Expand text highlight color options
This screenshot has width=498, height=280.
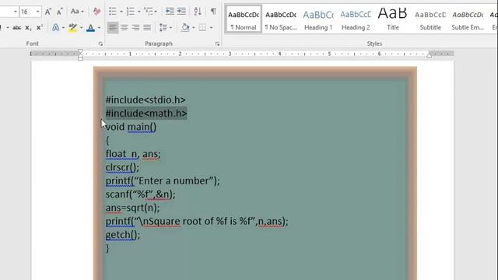tap(81, 28)
